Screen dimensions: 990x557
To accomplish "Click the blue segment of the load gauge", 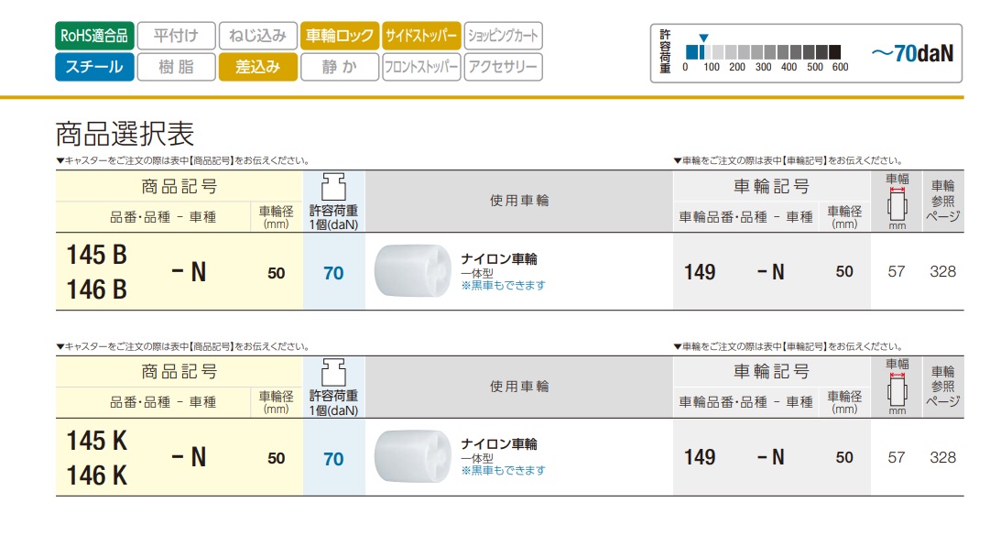I will 692,50.
